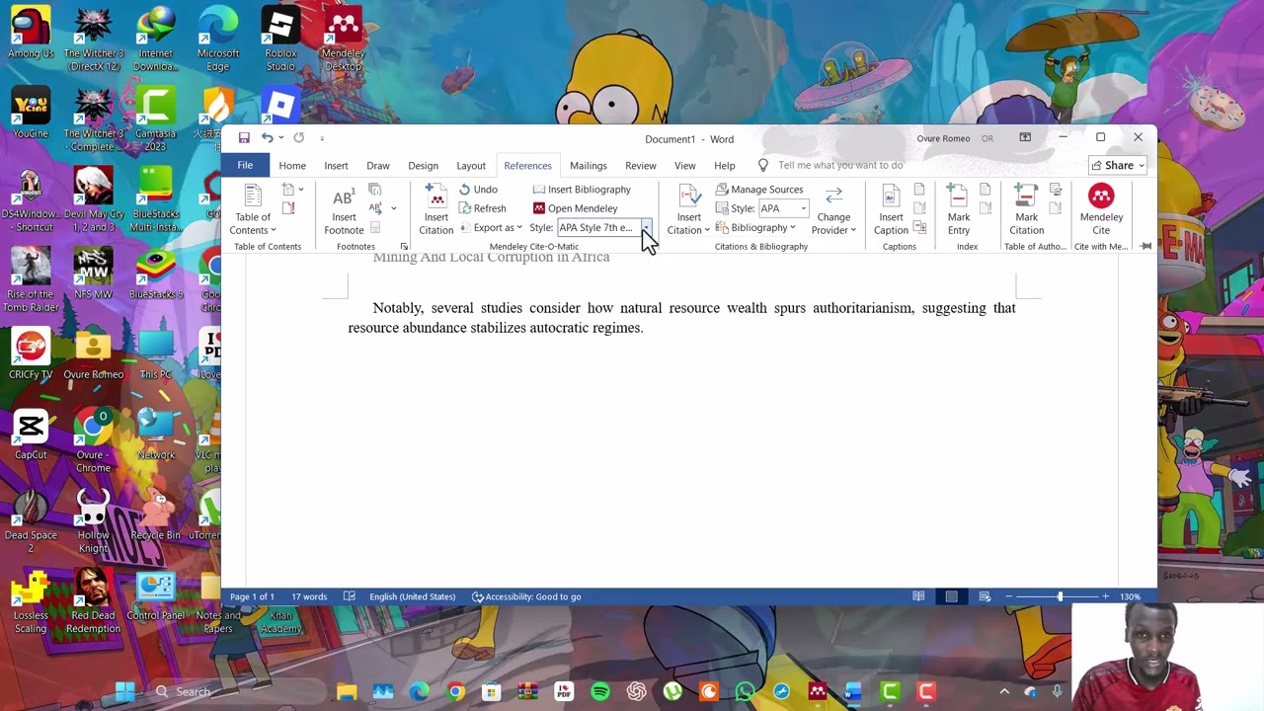Viewport: 1264px width, 711px height.
Task: Click Insert Bibliography in Mendeley group
Action: [582, 190]
